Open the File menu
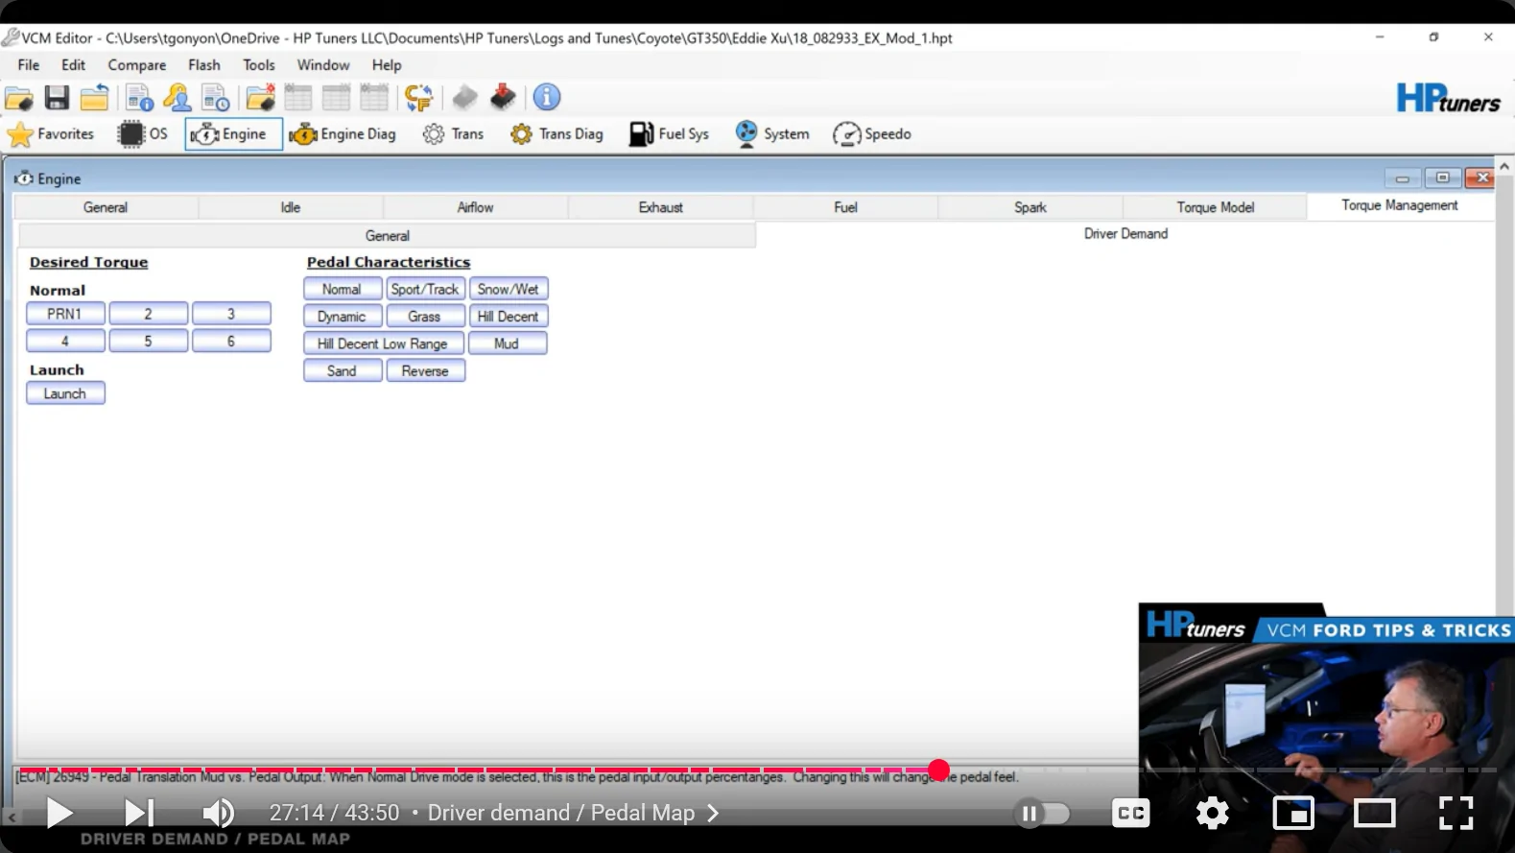 (29, 65)
